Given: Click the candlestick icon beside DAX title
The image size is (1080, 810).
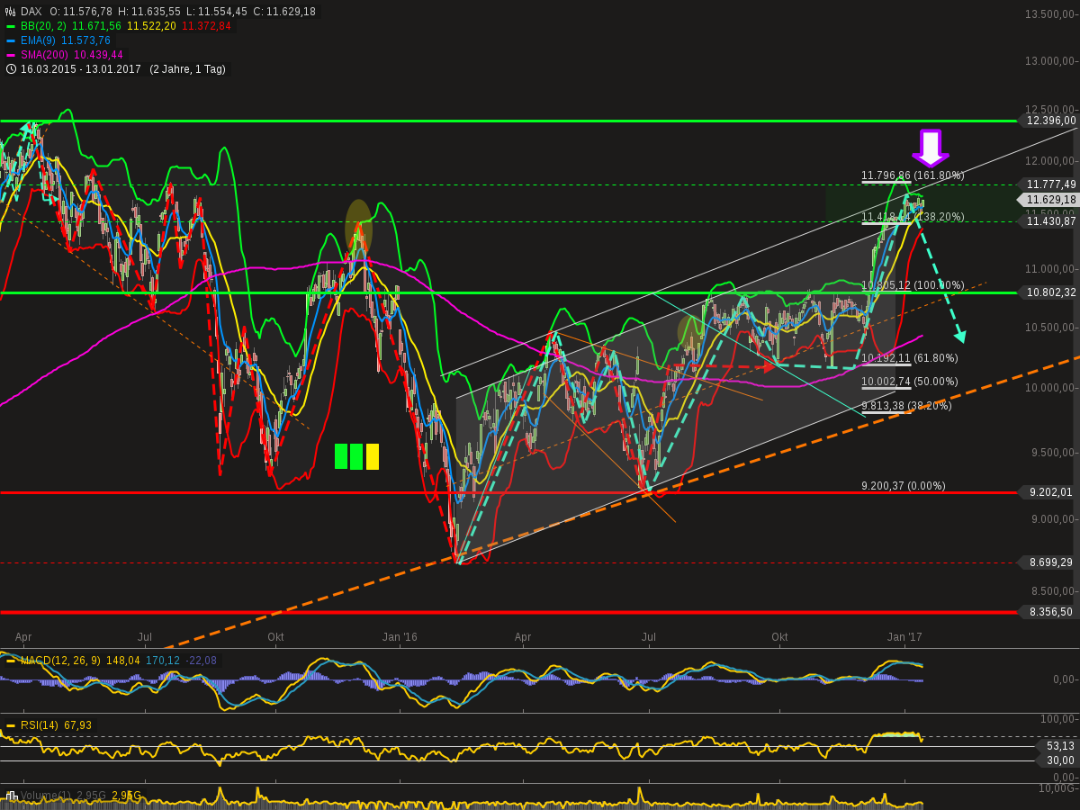Looking at the screenshot, I should [11, 12].
